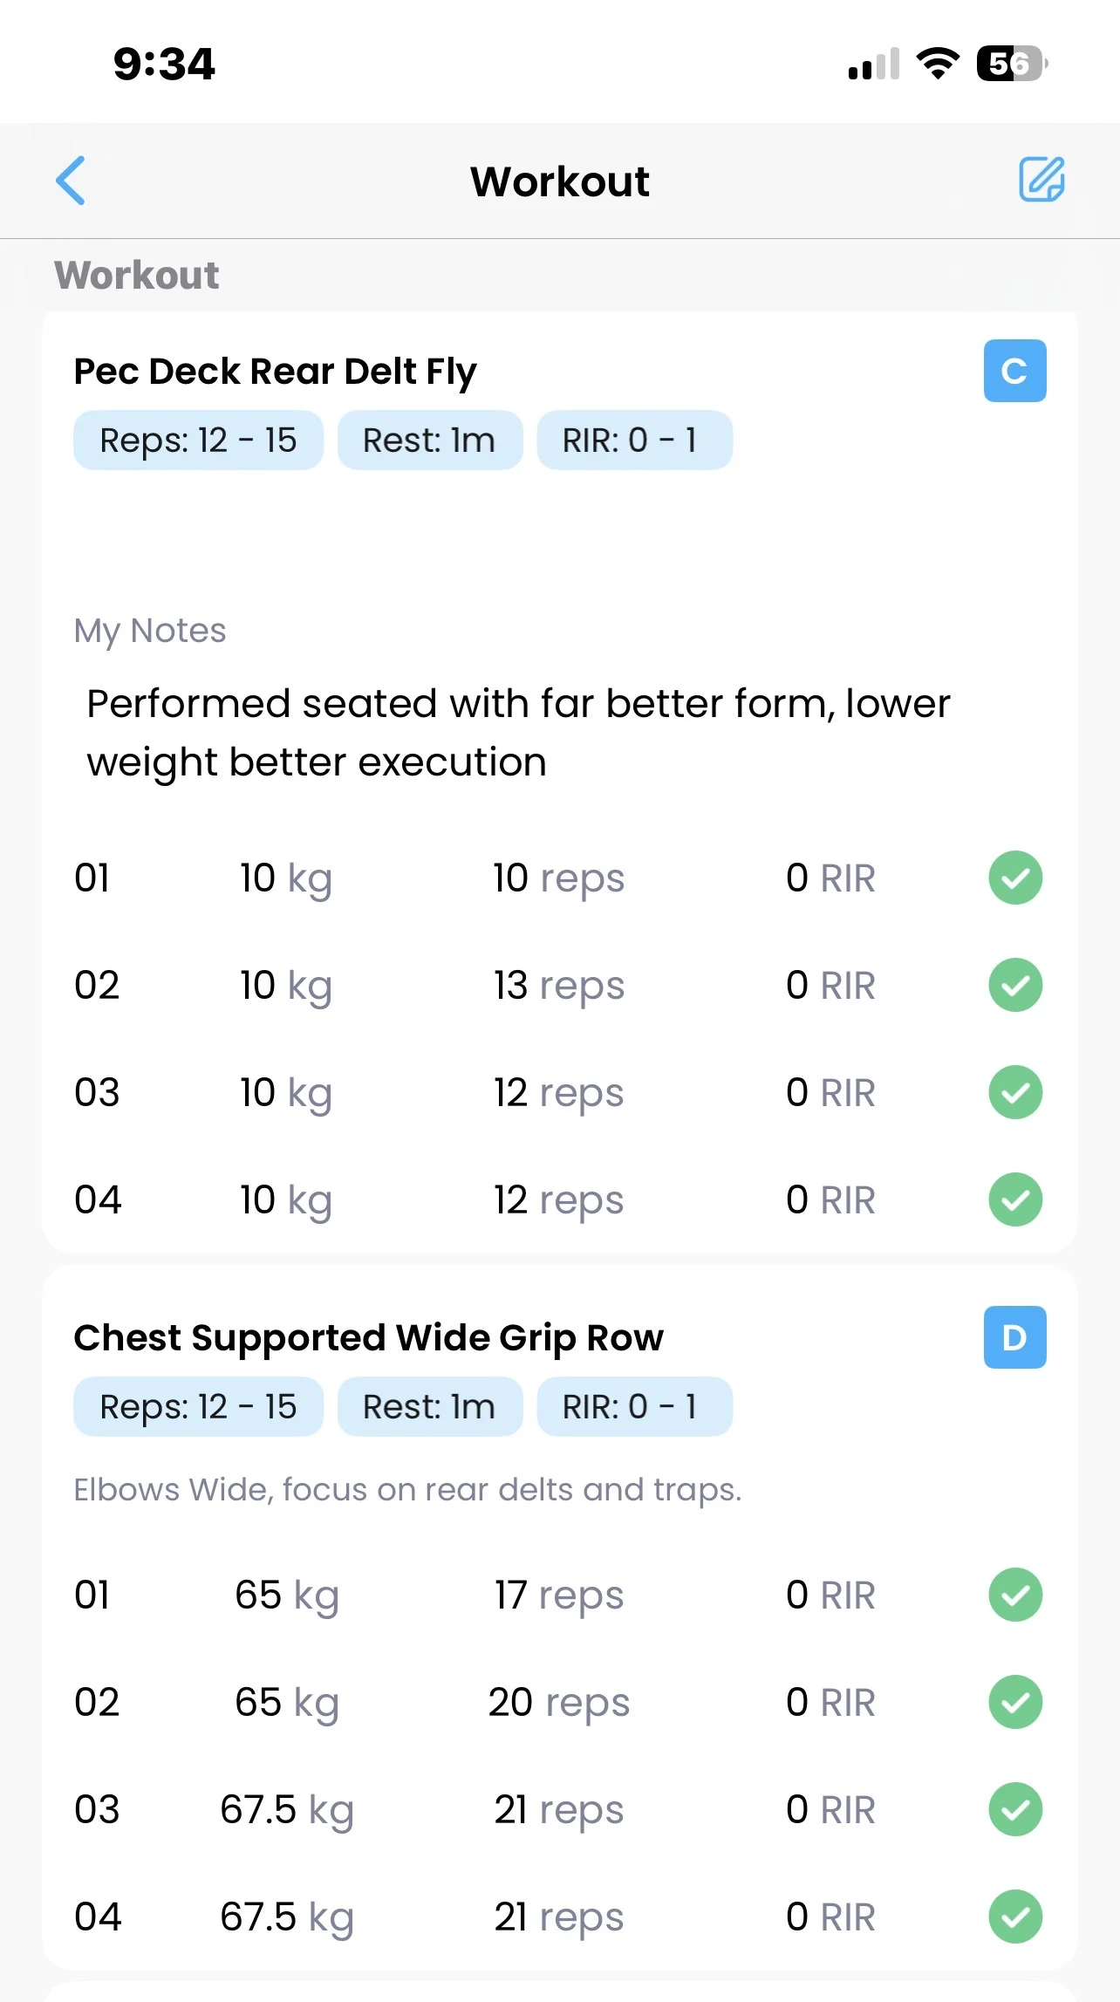Tap the Wi-Fi status icon
Screen dimensions: 1120x2002
938,64
